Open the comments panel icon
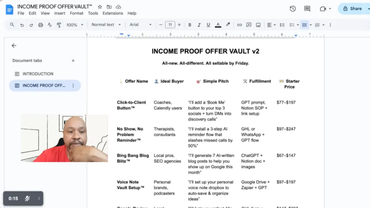Viewport: 370px width, 208px height. click(x=307, y=9)
